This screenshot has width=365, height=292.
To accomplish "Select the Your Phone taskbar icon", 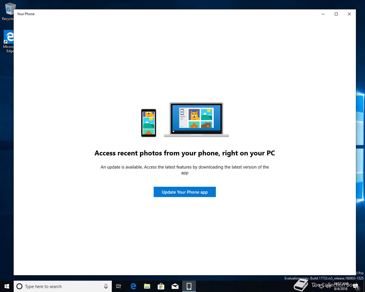I will pyautogui.click(x=189, y=286).
